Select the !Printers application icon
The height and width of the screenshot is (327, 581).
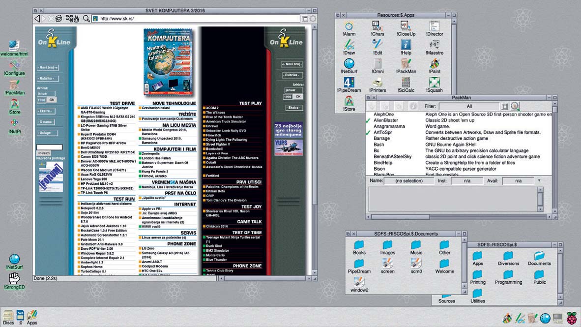coord(377,85)
